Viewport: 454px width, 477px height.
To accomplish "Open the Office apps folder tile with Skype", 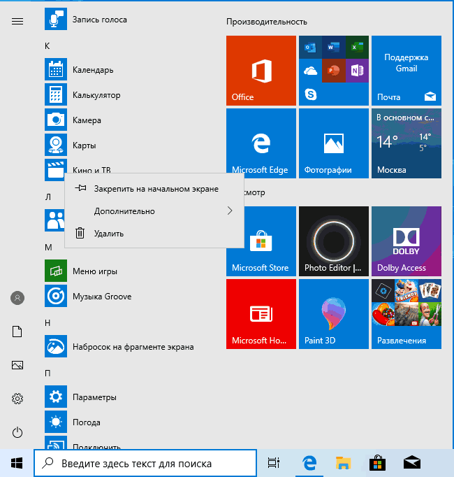I will click(x=334, y=71).
